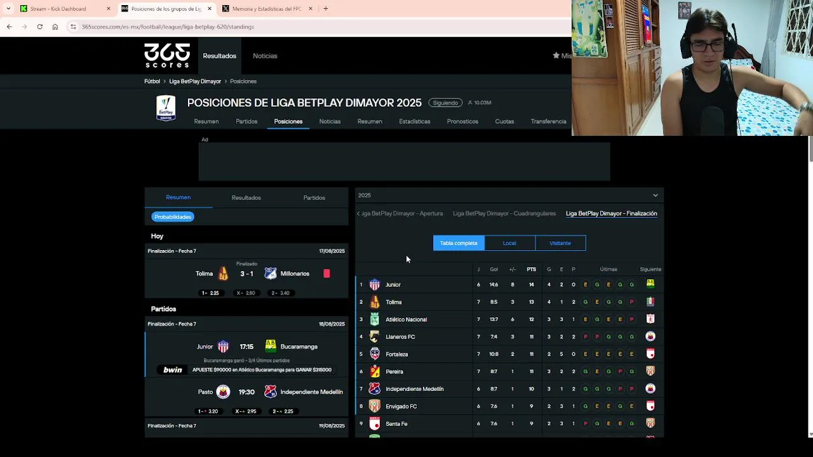Click the browser address bar URL
Screen dimensions: 813x457
[x=168, y=27]
